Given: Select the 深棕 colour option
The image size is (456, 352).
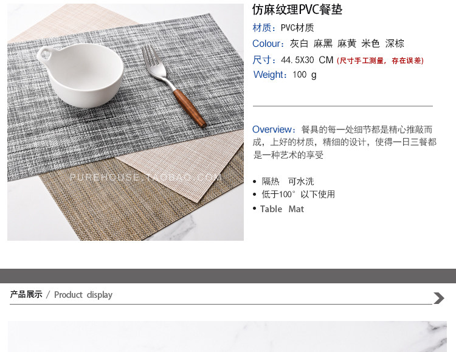Looking at the screenshot, I should [395, 44].
